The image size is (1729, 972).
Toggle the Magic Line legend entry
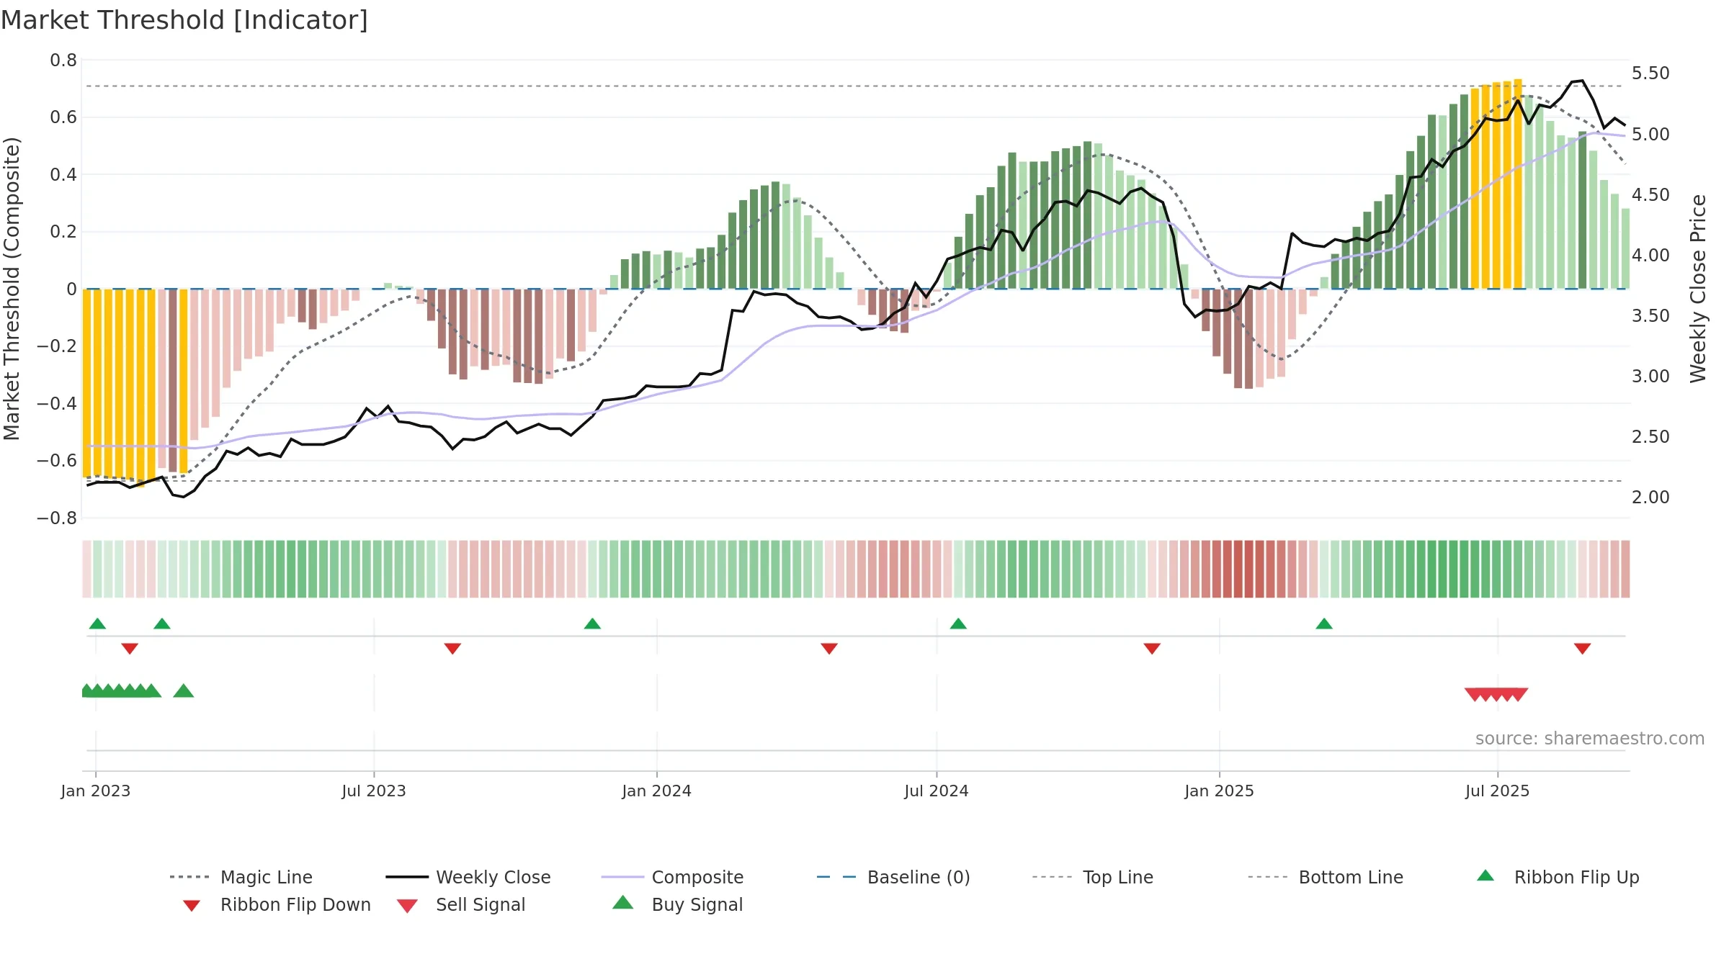(241, 877)
